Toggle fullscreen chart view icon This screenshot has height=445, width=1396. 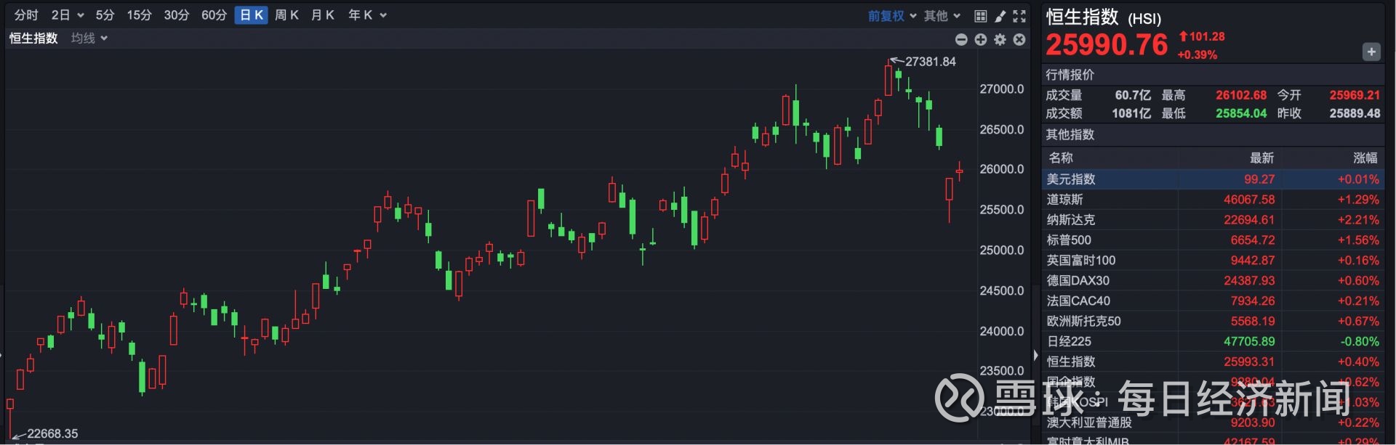(1019, 15)
